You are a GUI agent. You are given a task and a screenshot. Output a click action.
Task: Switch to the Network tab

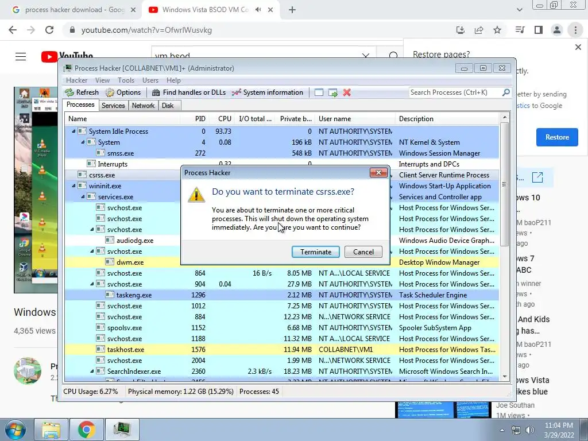[143, 106]
